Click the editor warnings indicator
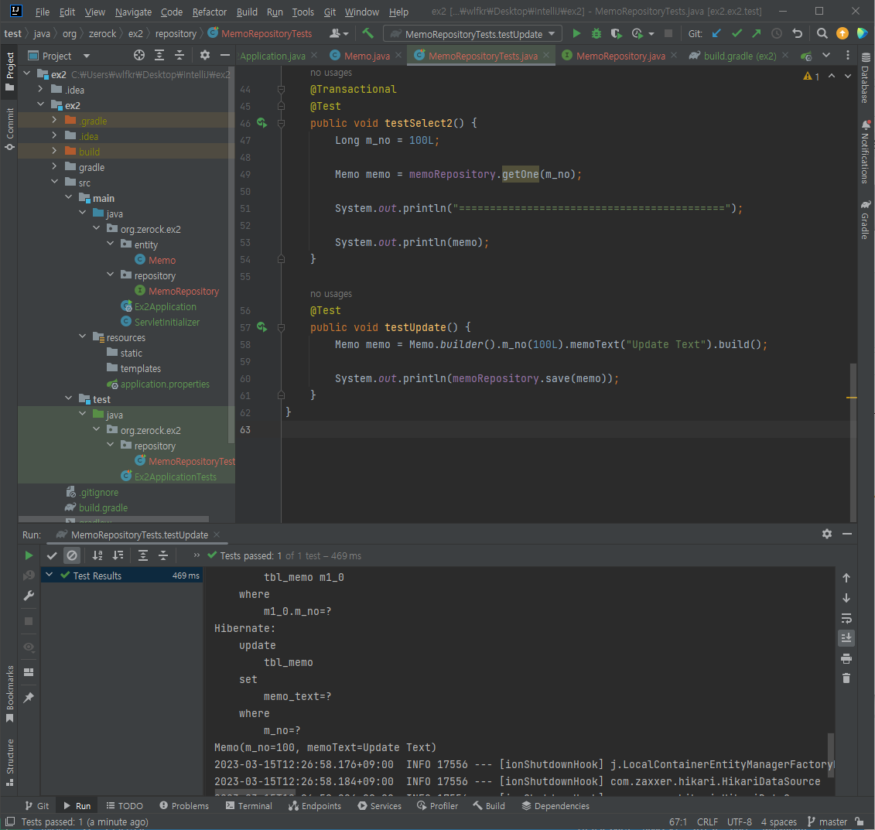 [x=812, y=76]
